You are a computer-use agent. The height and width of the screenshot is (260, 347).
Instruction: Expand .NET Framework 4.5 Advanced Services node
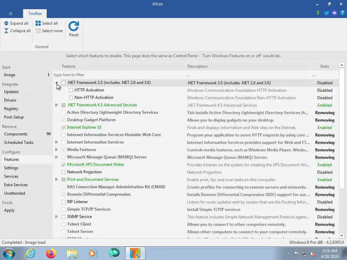[x=57, y=105]
